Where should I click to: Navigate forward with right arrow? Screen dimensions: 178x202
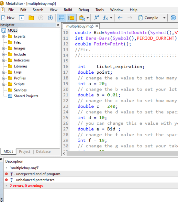(x=130, y=18)
